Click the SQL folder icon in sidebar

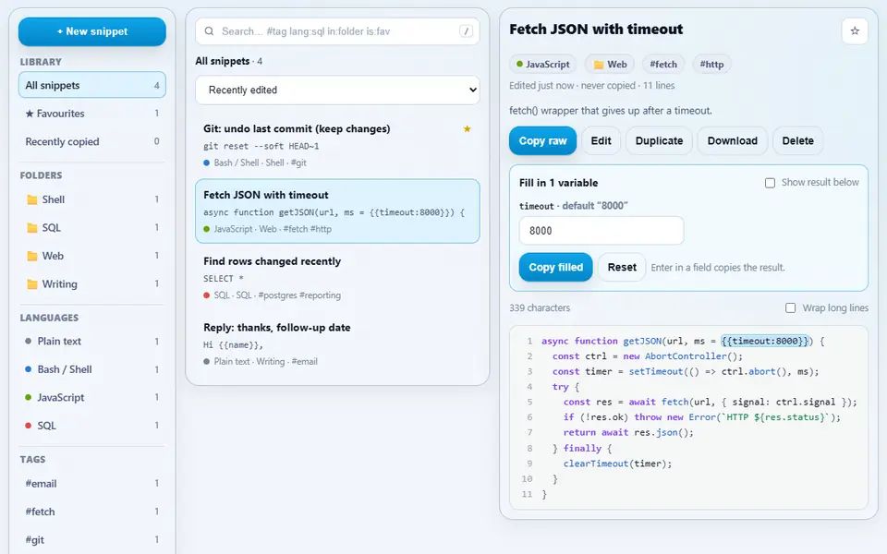coord(32,228)
